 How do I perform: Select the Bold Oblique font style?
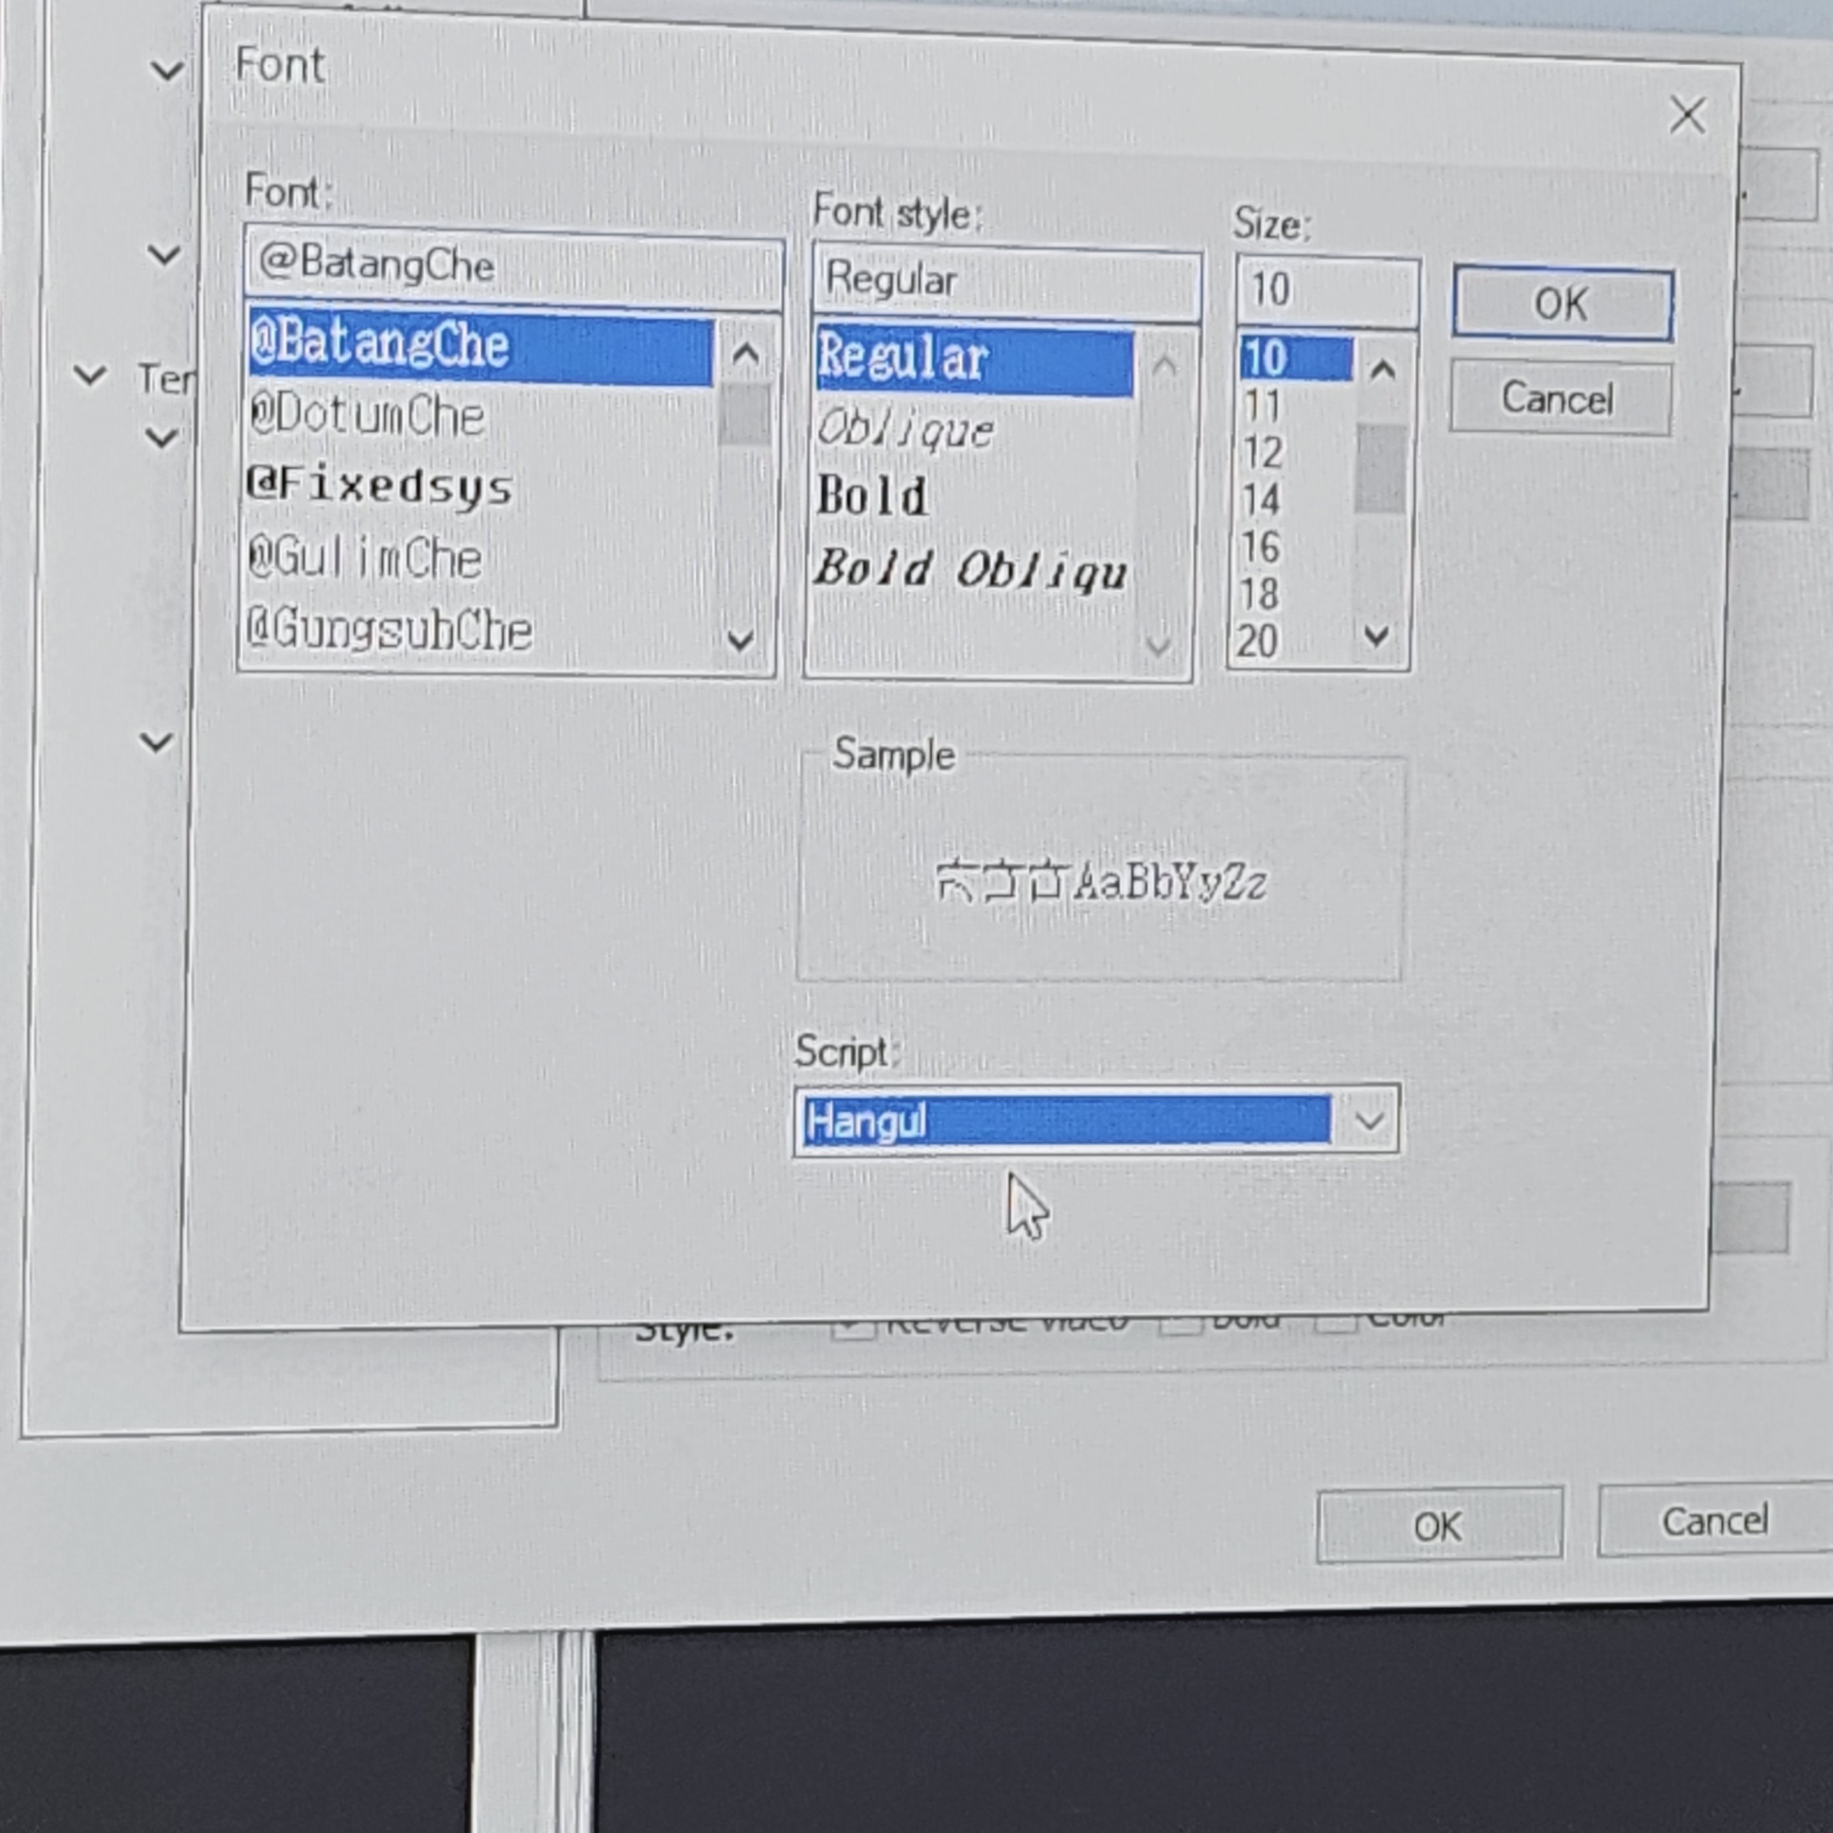[971, 569]
